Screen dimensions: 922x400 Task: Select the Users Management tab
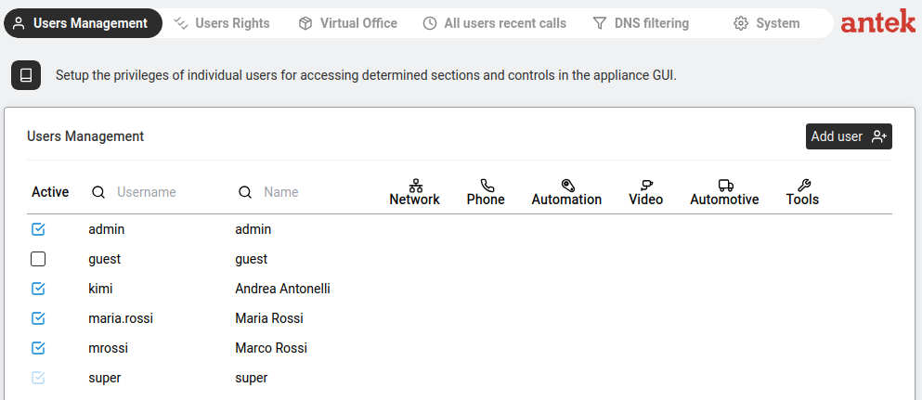point(83,23)
